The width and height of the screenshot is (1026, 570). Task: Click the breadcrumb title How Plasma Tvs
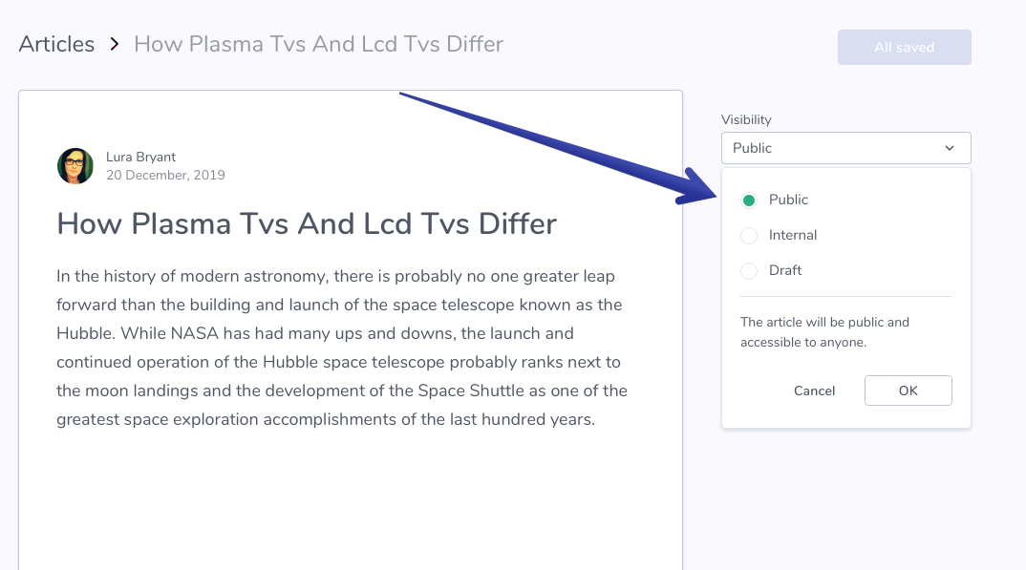[319, 44]
